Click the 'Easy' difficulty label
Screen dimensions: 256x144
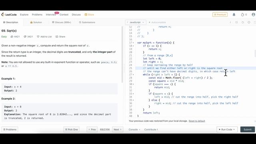[4, 36]
